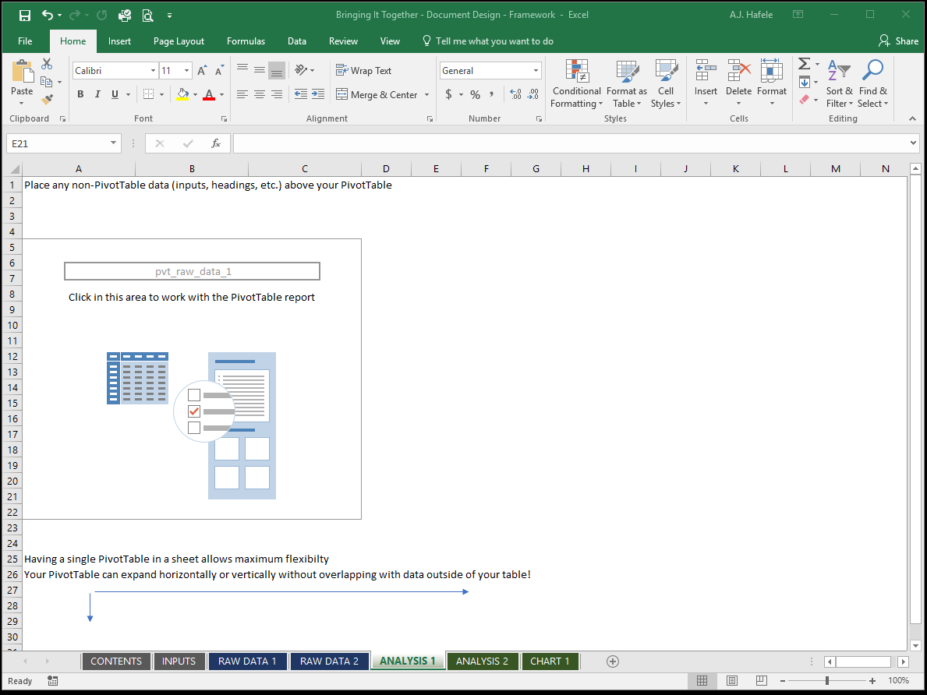This screenshot has height=695, width=927.
Task: Toggle Underline formatting
Action: click(115, 94)
